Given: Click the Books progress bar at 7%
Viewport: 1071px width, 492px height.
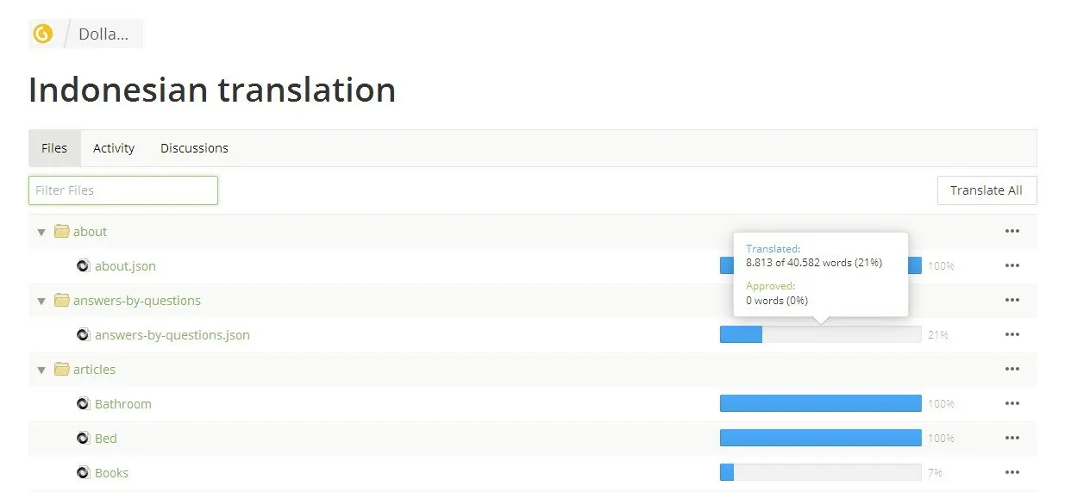Looking at the screenshot, I should (820, 472).
